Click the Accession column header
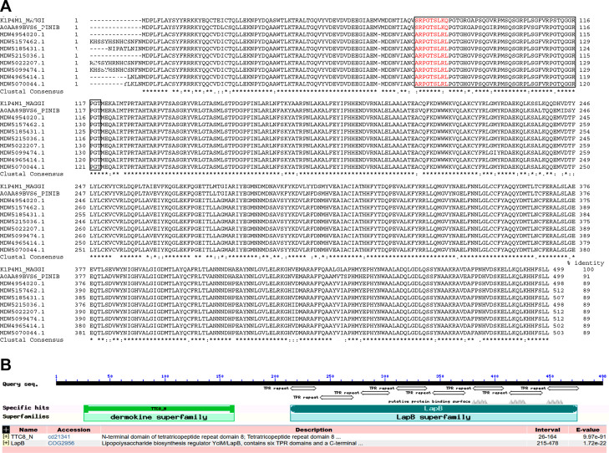 click(x=74, y=430)
